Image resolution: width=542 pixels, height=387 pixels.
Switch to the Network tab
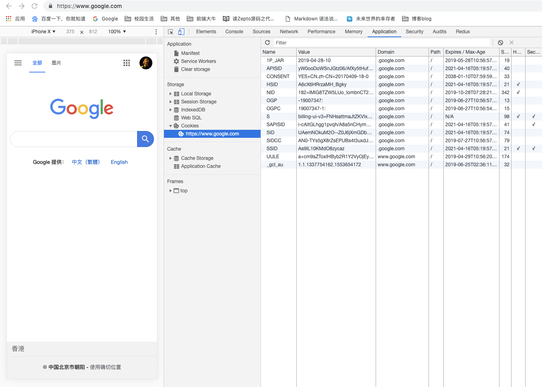click(x=289, y=32)
